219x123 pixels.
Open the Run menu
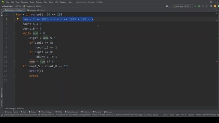[46, 2]
